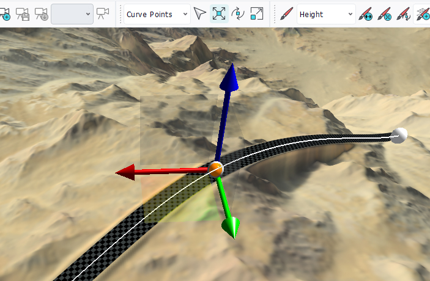
Task: Activate the paint brush tool
Action: [286, 14]
